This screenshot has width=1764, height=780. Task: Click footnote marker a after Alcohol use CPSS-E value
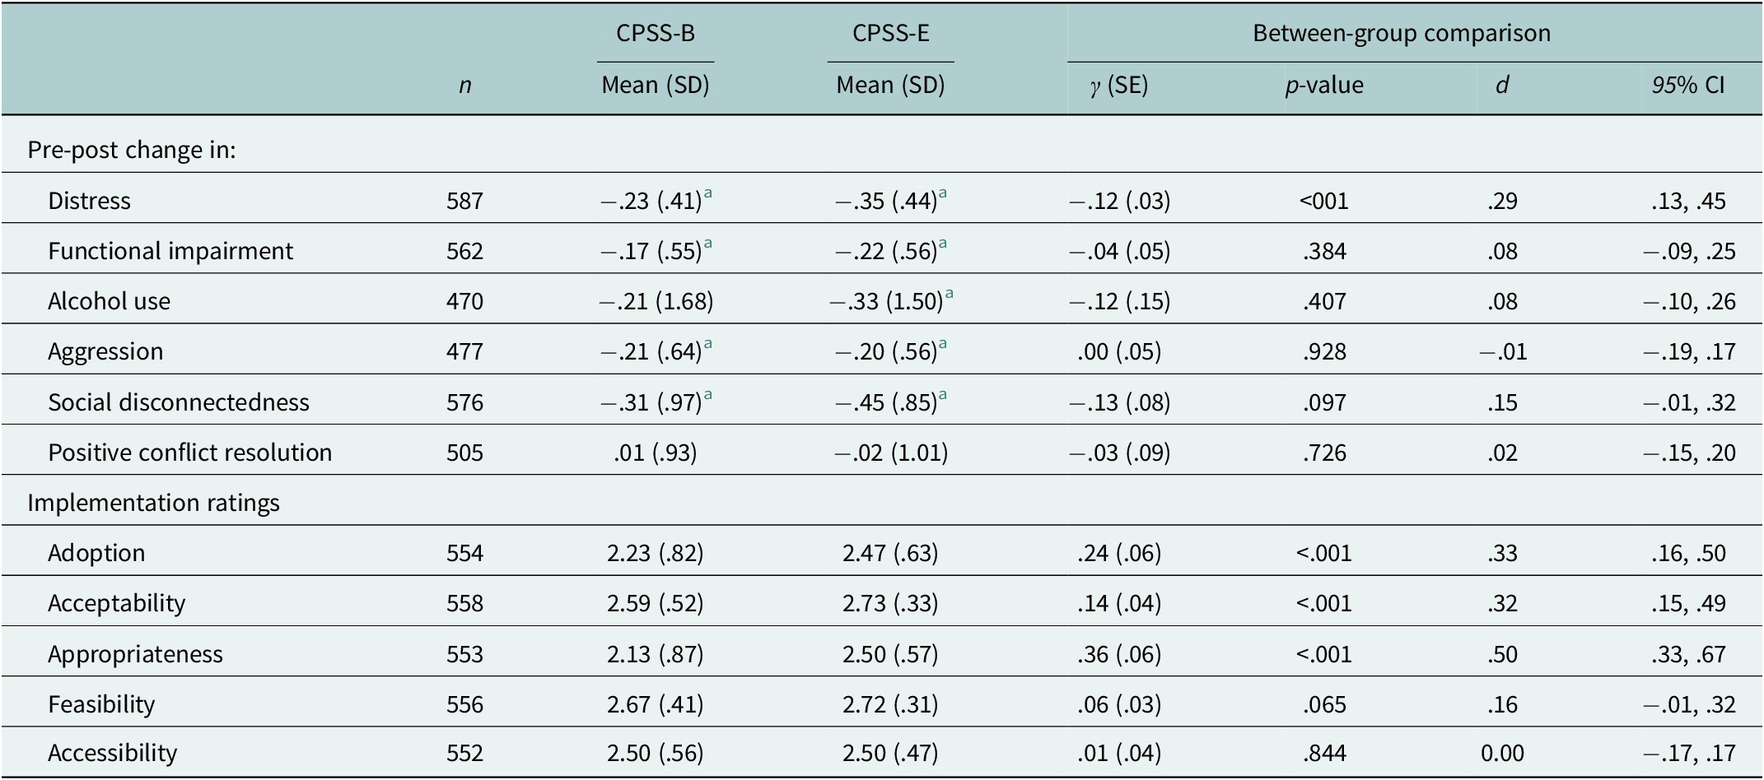point(949,294)
